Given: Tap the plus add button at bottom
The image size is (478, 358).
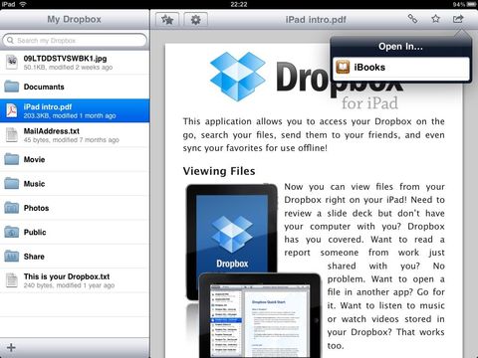Looking at the screenshot, I should (x=11, y=347).
